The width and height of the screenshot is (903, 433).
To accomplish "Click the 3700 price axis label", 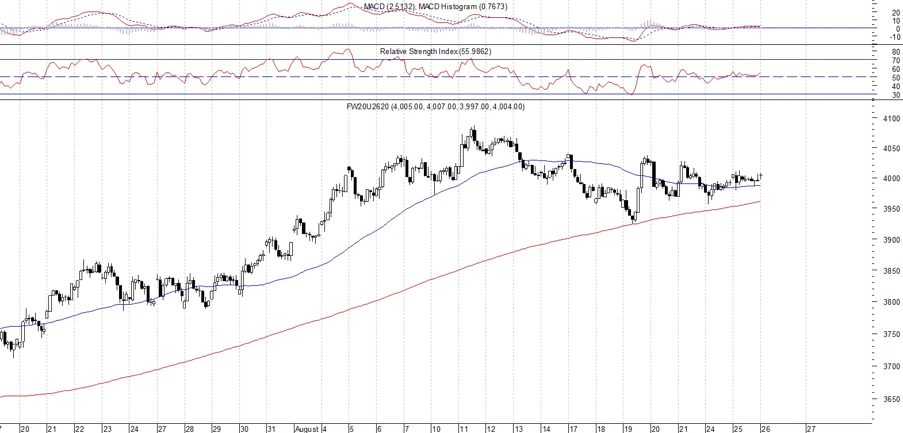I will pos(891,366).
